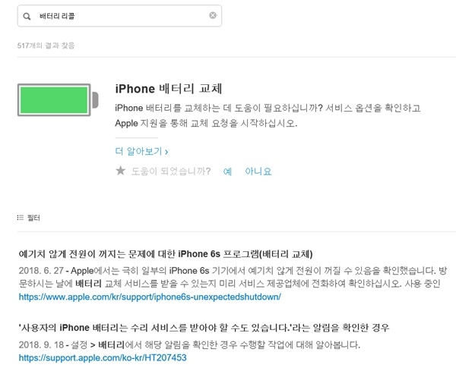
Task: Click the filter list icon
Action: (x=20, y=218)
